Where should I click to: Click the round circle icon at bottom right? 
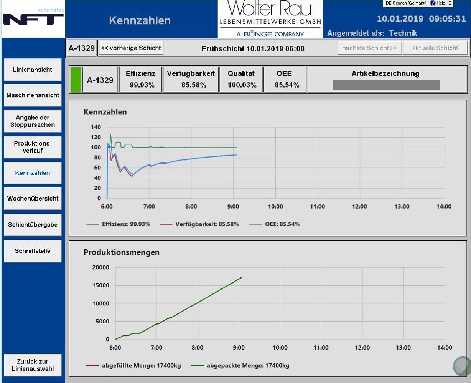coord(462,366)
